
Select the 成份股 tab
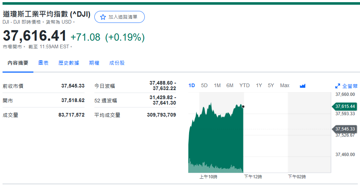click(117, 63)
